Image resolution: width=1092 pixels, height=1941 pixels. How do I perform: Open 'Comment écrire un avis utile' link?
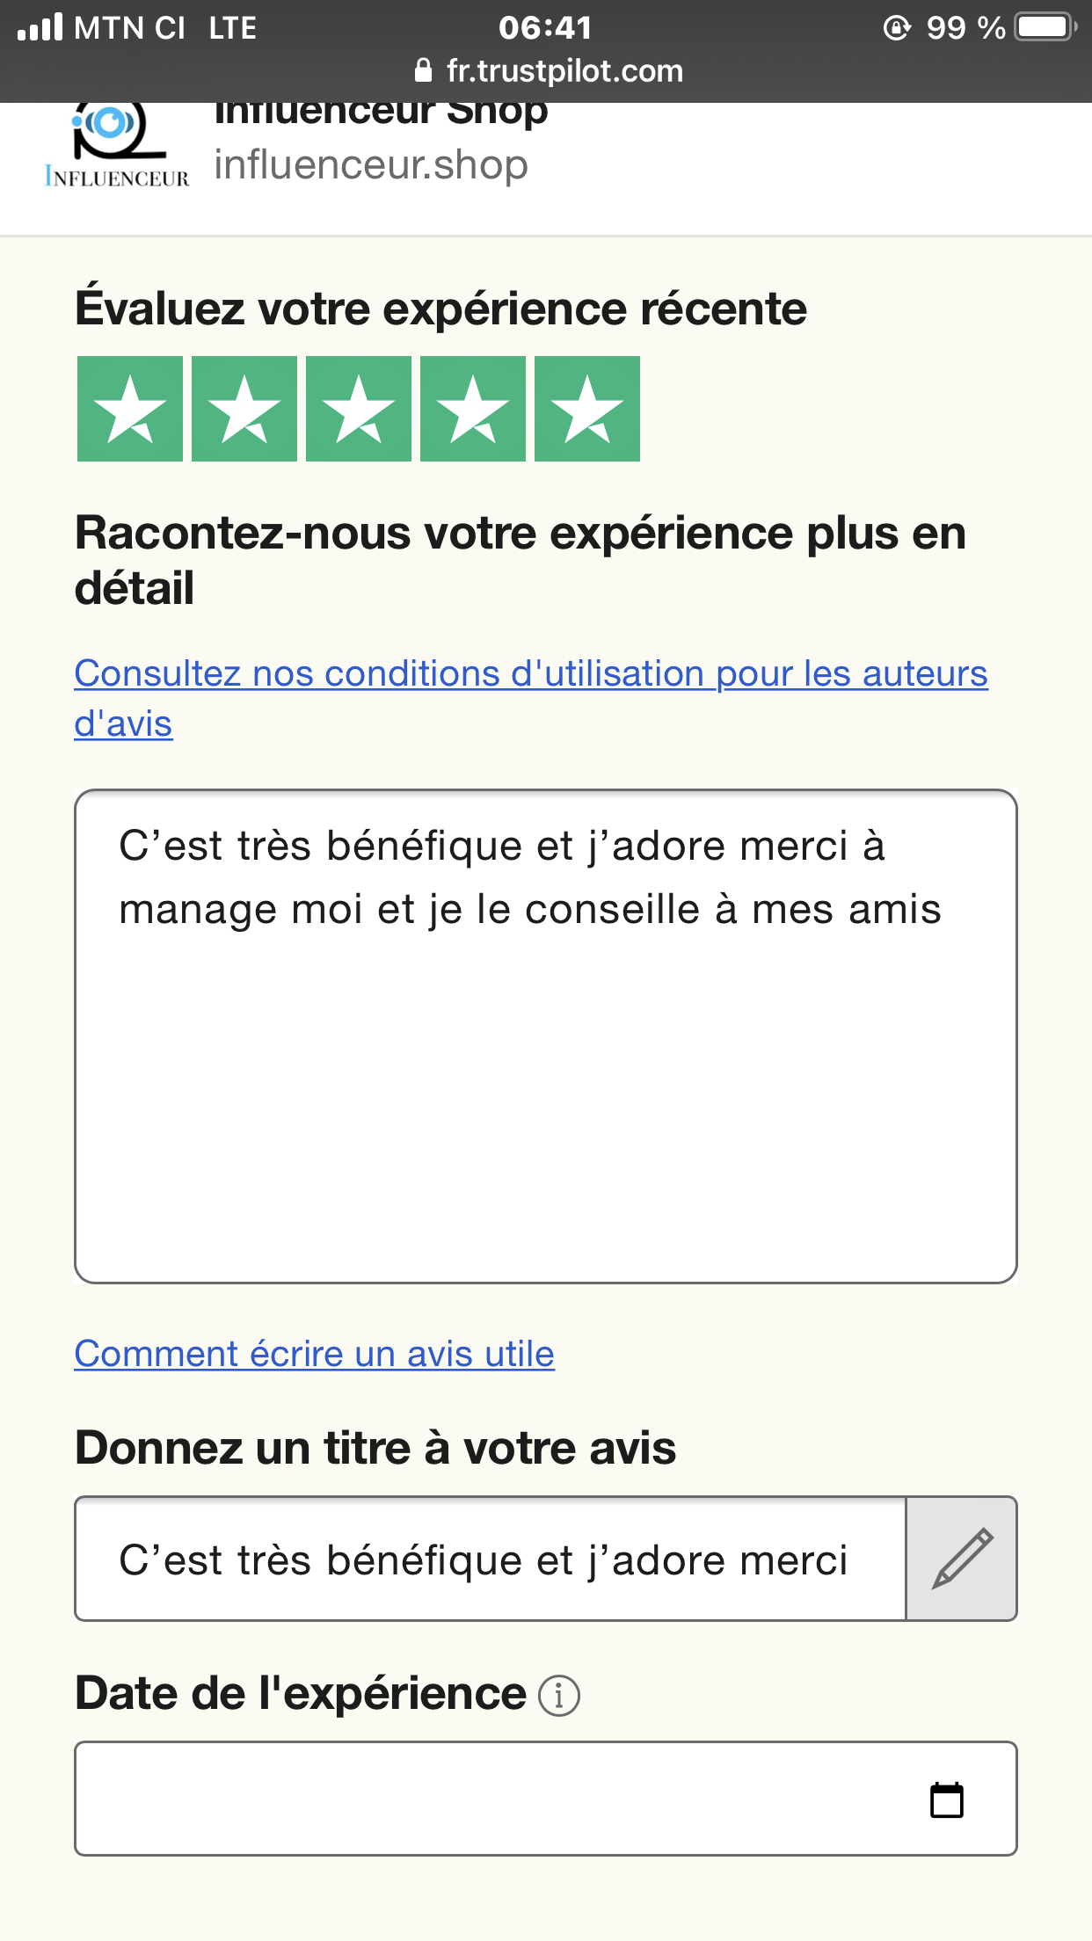314,1354
